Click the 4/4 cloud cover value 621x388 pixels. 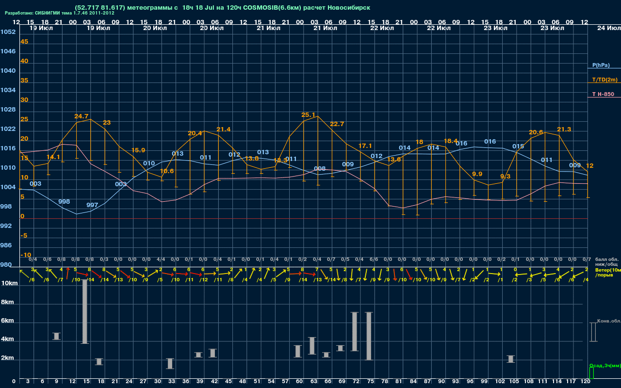point(161,259)
